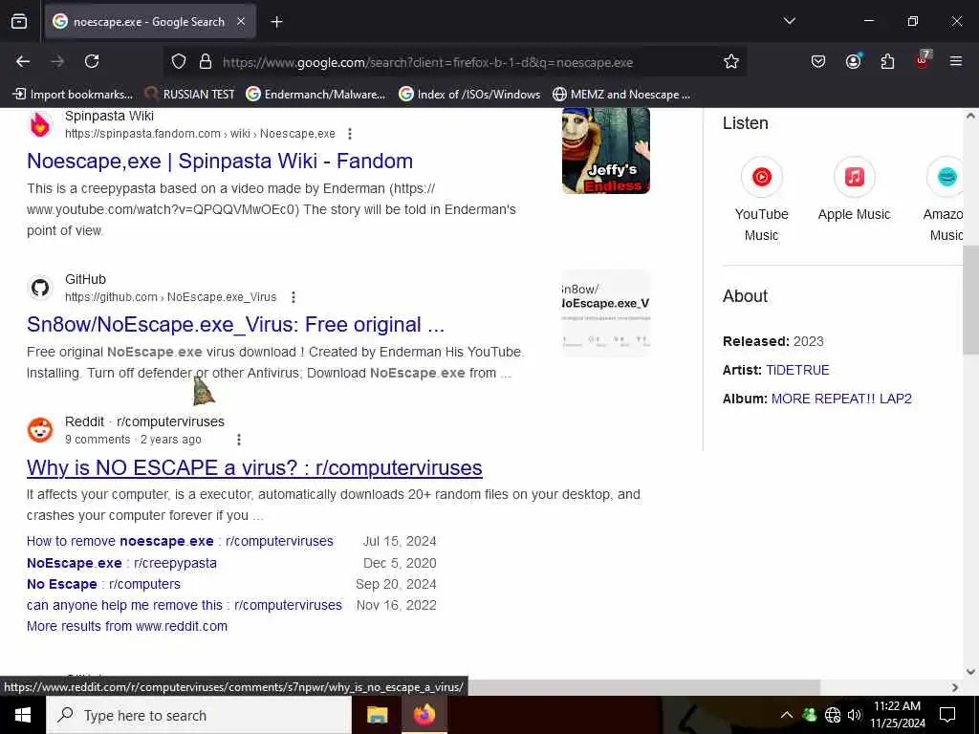Listen on YouTube Music icon

(761, 177)
